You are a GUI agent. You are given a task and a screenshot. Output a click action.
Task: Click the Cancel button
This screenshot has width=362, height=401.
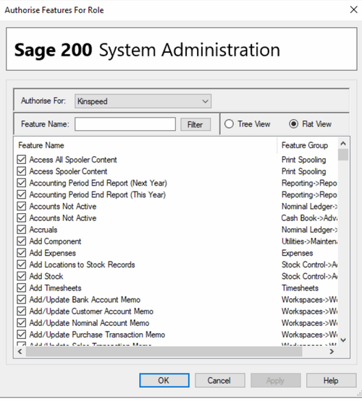220,380
